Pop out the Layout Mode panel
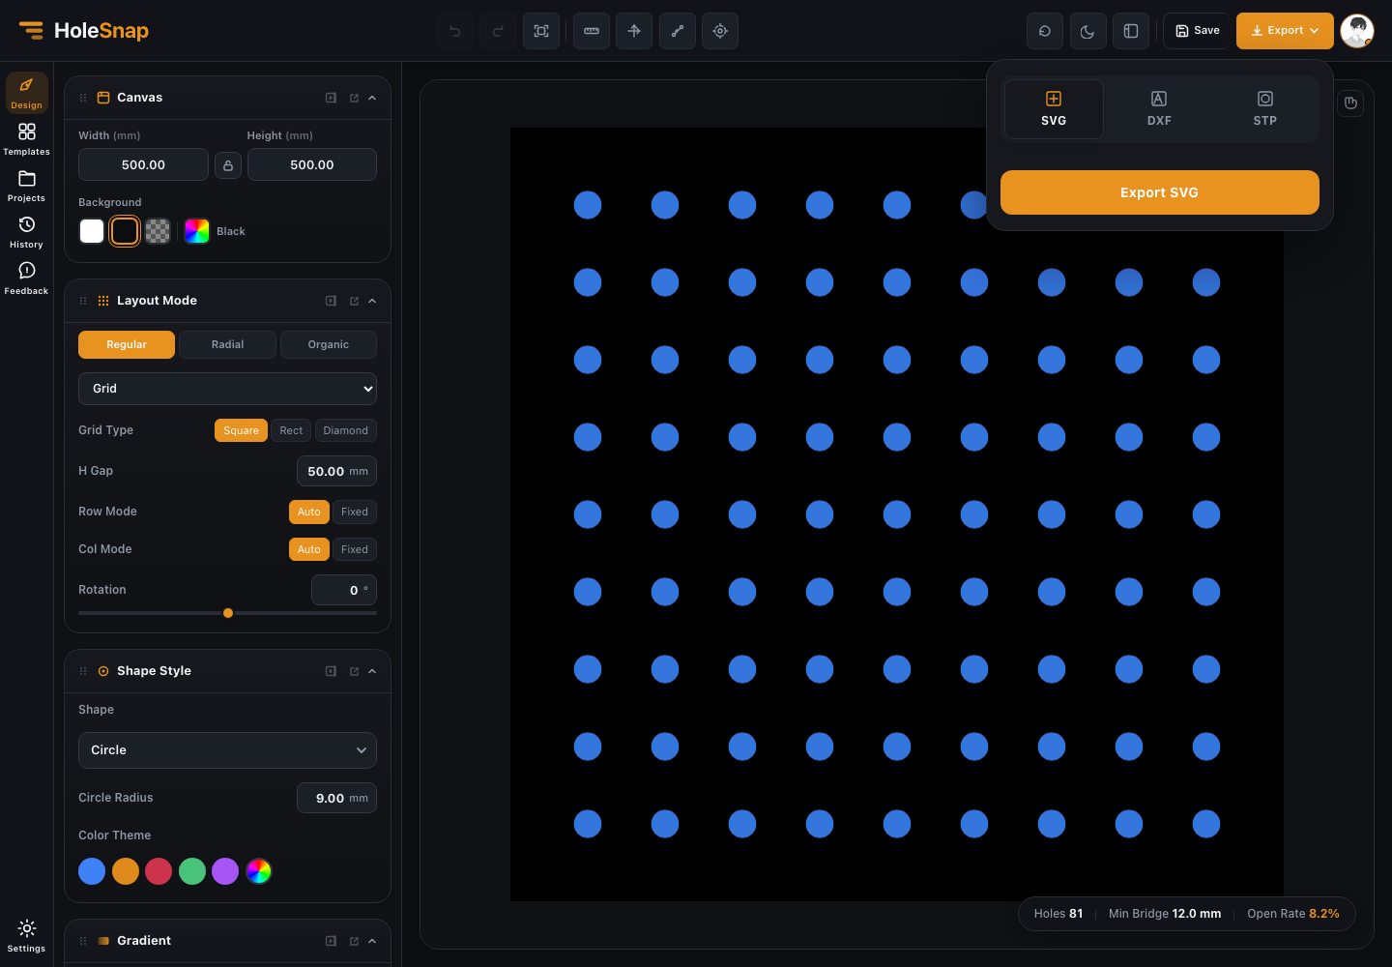This screenshot has width=1392, height=967. tap(354, 301)
